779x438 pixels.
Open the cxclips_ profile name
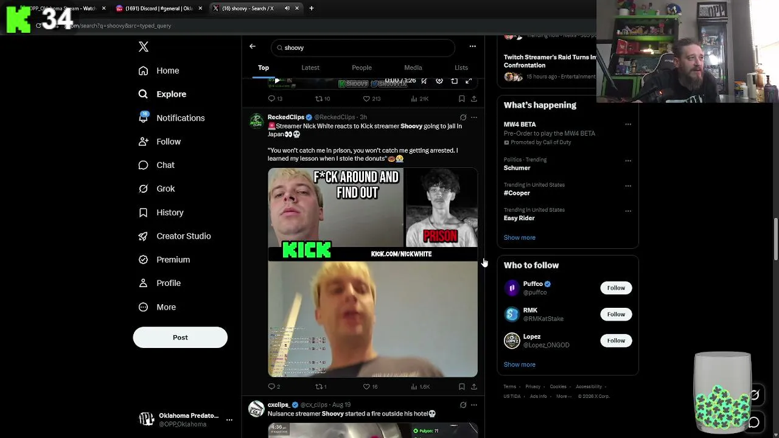point(279,405)
